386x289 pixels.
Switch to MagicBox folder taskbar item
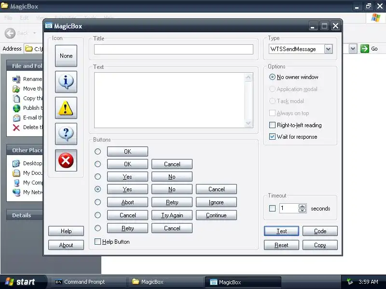click(x=165, y=282)
